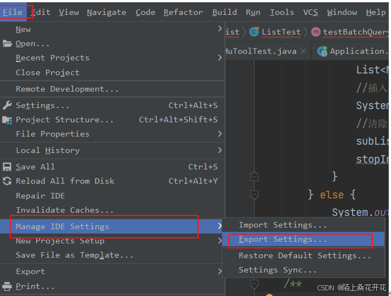
Task: Click the printer icon beside Print
Action: point(7,286)
